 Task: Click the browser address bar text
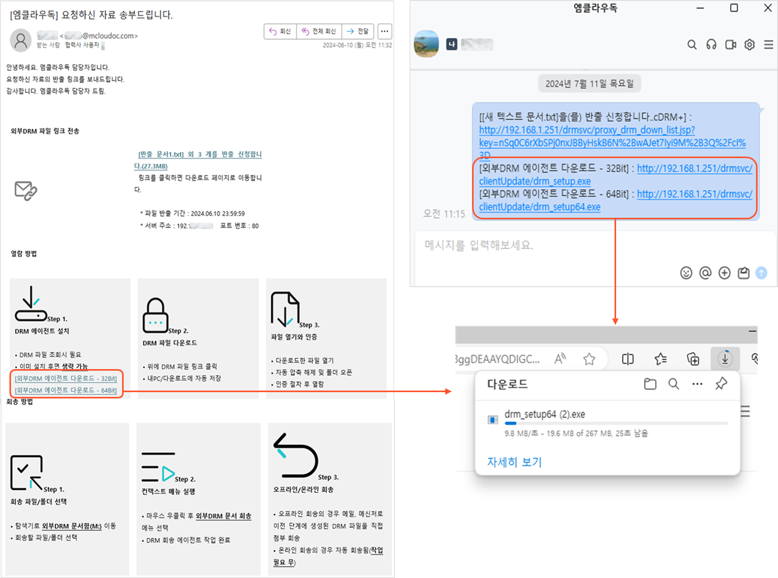(x=497, y=359)
